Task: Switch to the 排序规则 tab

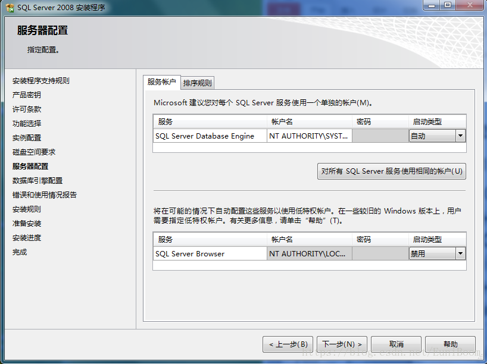Action: [198, 83]
